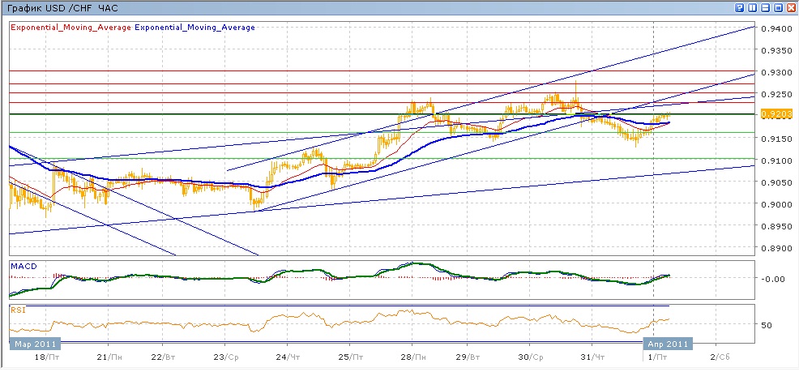Screen dimensions: 799x372
Task: Tile windows horizontally with stacked icon
Action: [766, 7]
